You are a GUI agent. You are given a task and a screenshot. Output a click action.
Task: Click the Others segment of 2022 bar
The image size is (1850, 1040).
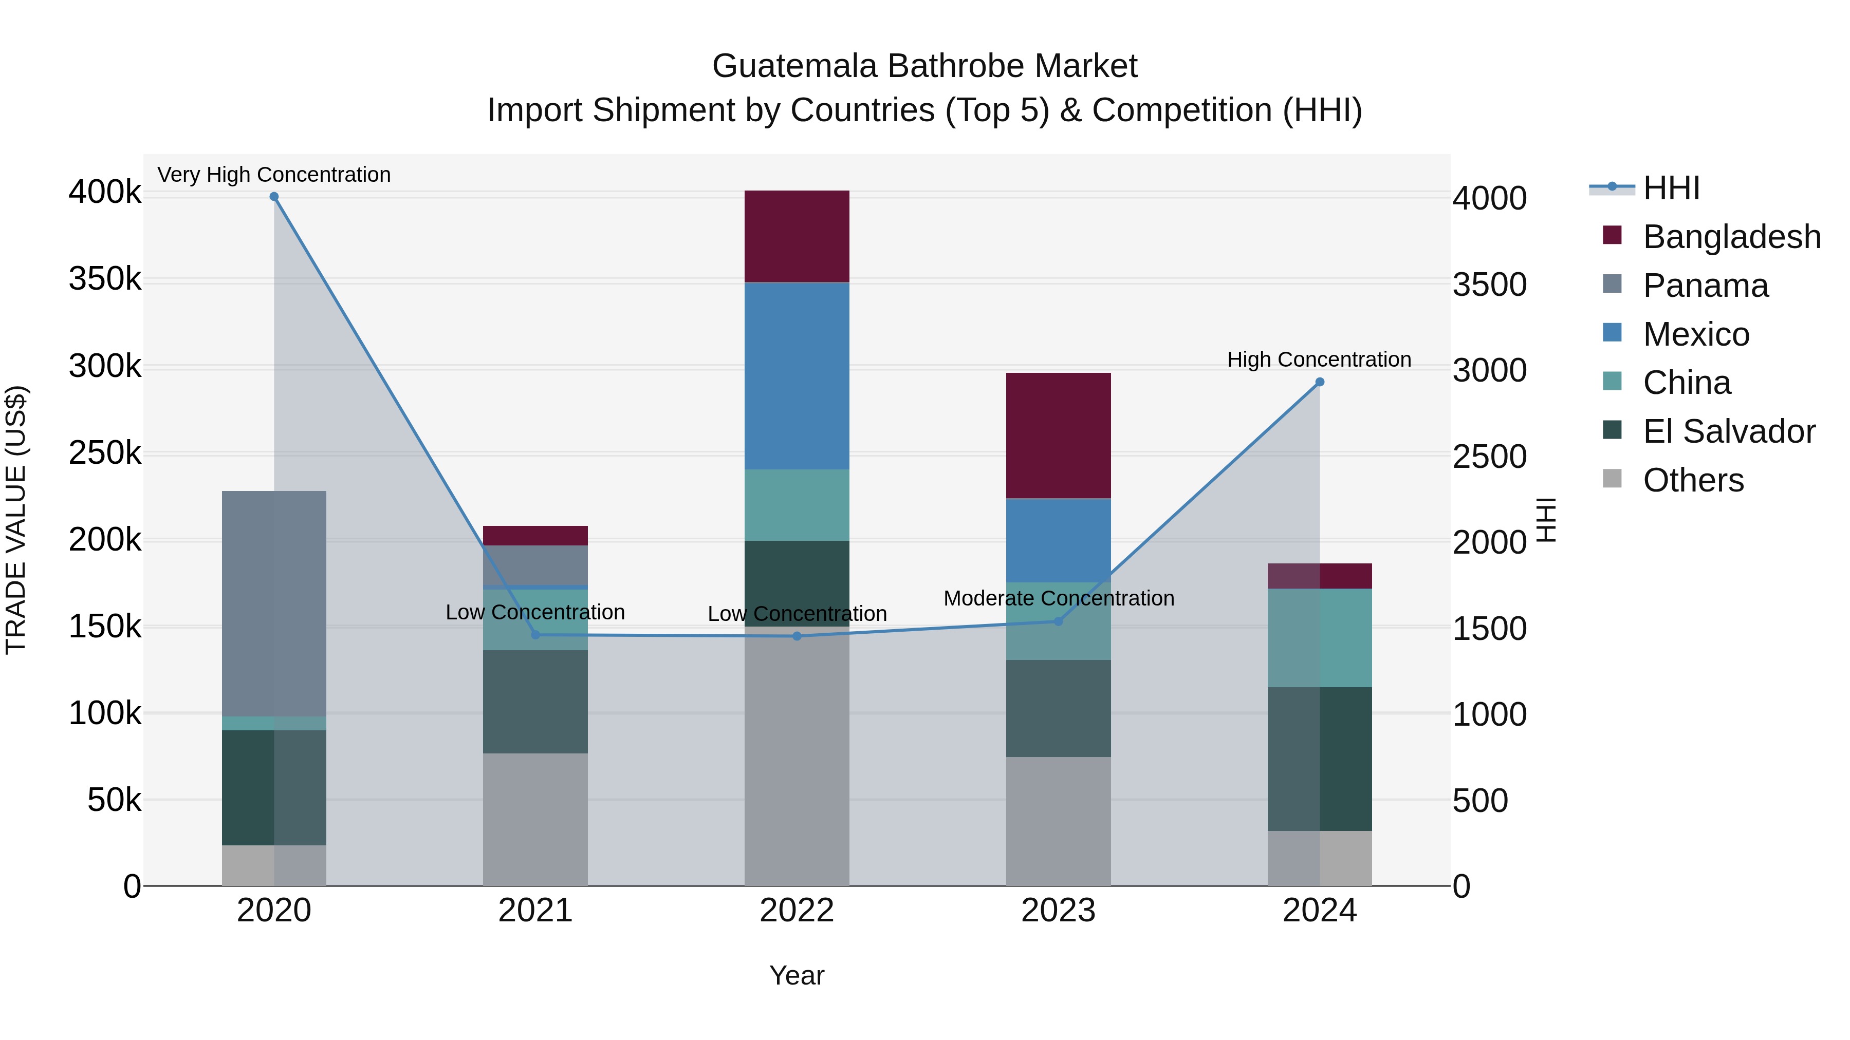point(797,756)
